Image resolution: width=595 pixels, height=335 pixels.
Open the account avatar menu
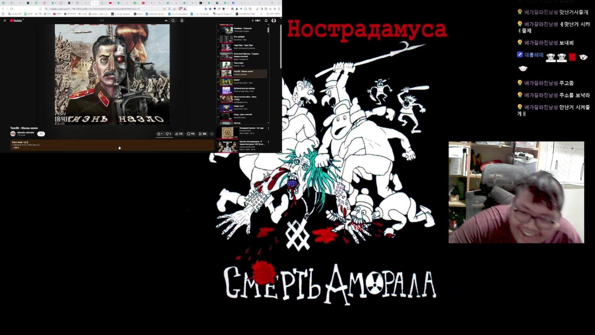tap(274, 20)
